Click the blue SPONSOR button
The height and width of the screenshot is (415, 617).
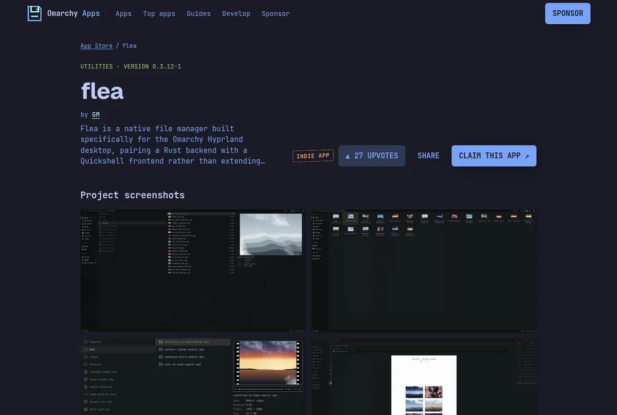pos(568,13)
